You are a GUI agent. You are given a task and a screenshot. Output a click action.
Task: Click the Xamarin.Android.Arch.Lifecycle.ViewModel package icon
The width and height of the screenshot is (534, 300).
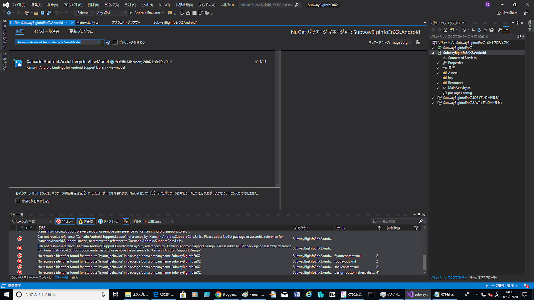[x=18, y=63]
